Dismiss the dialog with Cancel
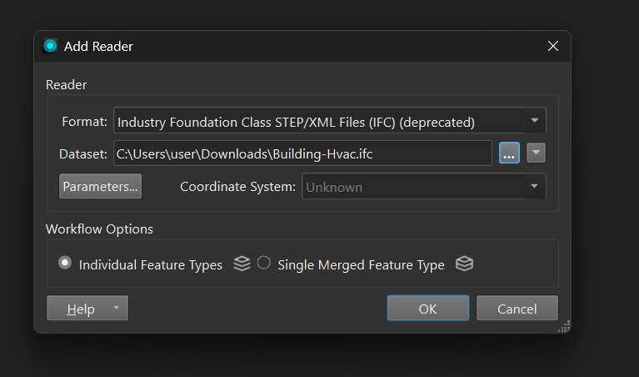This screenshot has height=377, width=639. point(517,308)
